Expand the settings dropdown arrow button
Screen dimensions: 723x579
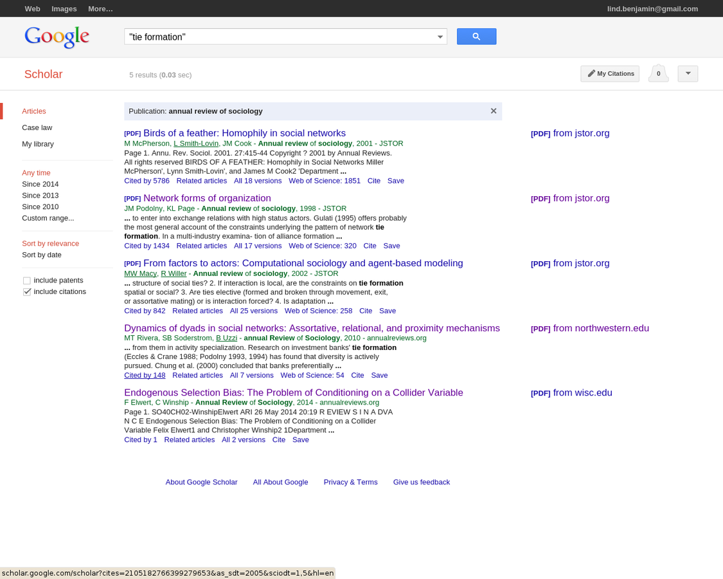click(688, 74)
